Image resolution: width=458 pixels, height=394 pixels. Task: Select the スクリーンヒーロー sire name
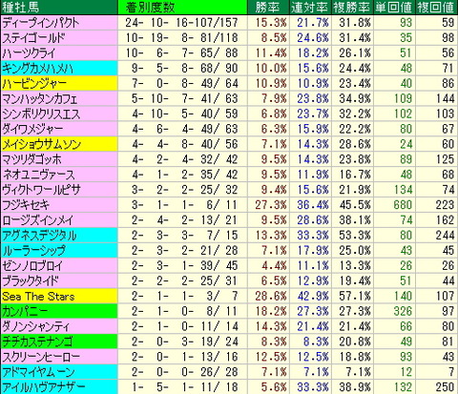pyautogui.click(x=41, y=357)
